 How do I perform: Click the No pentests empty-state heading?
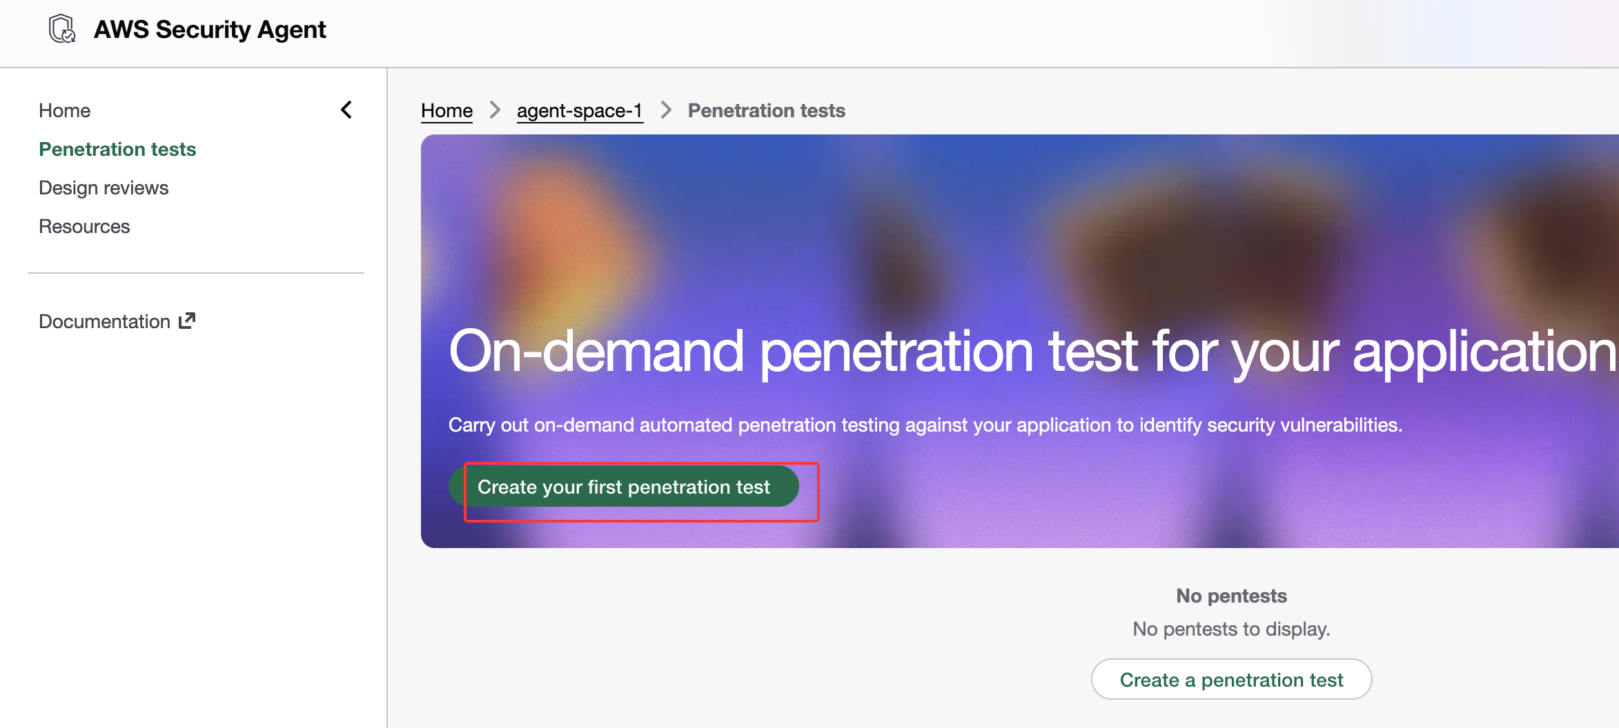point(1231,596)
